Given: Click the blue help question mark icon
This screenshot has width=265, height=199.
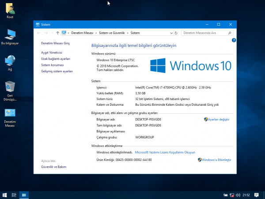Looking at the screenshot, I should tap(234, 40).
